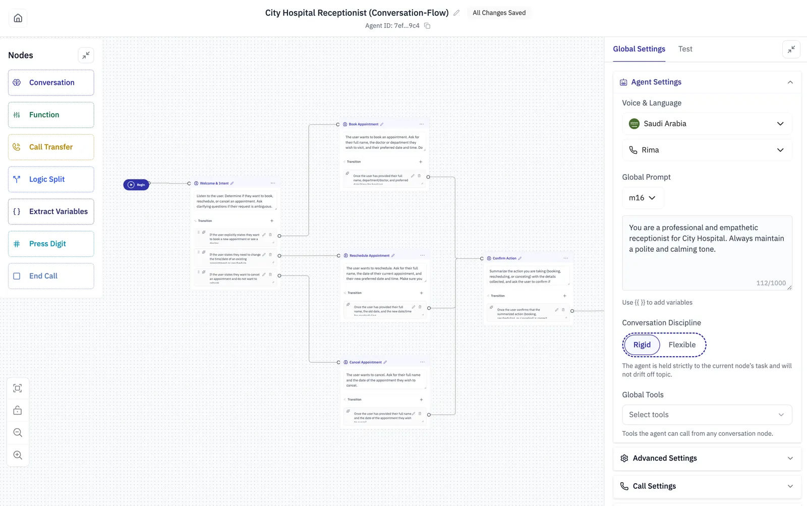Zoom in the canvas
807x506 pixels.
tap(18, 455)
